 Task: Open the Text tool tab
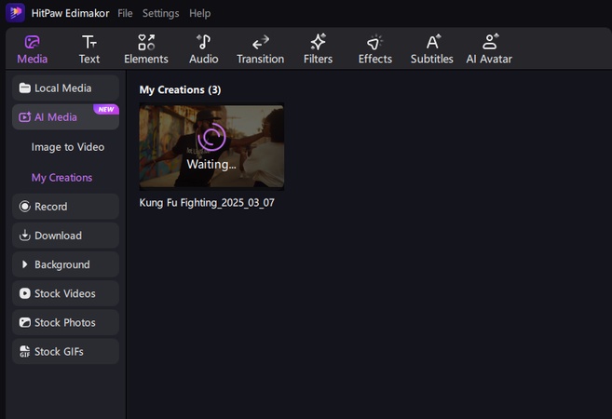click(88, 49)
